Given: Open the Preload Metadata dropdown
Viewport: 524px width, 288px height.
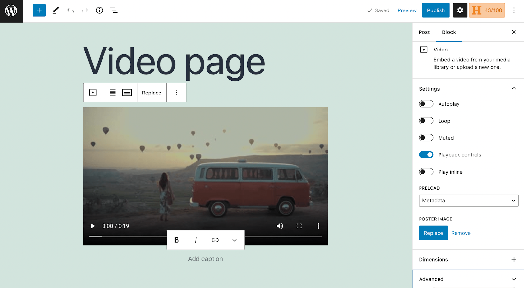Looking at the screenshot, I should pyautogui.click(x=468, y=201).
